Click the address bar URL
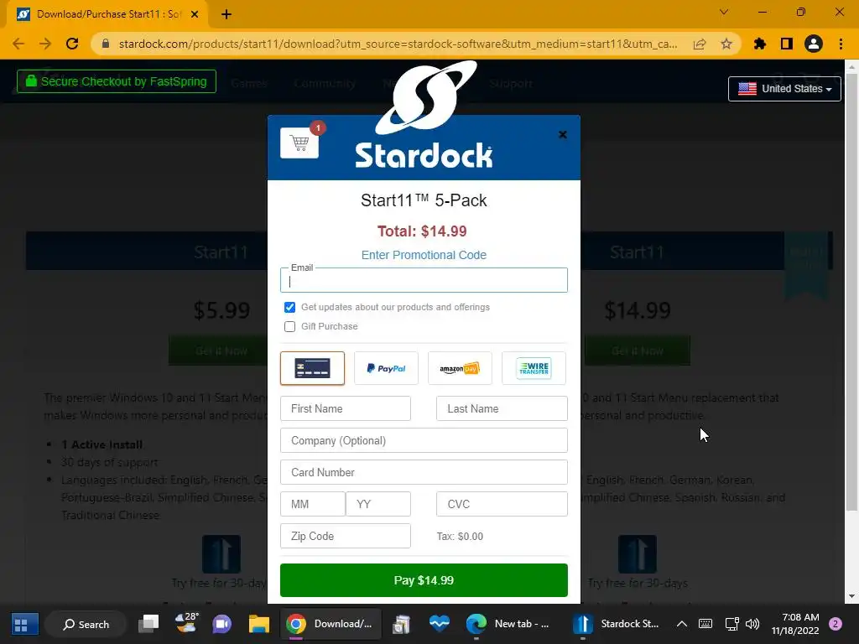859x644 pixels. 398,44
